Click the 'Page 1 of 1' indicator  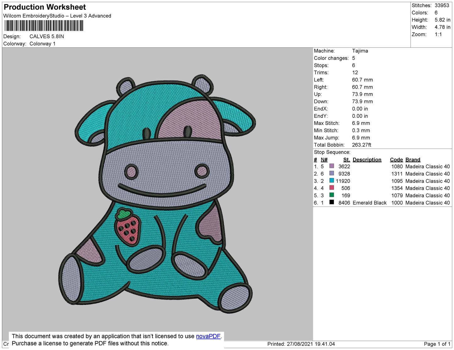pos(437,344)
